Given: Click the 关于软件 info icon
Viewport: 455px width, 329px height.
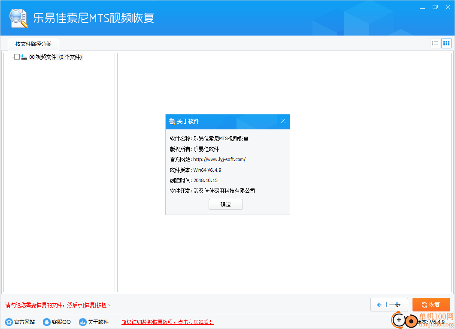Looking at the screenshot, I should [83, 322].
